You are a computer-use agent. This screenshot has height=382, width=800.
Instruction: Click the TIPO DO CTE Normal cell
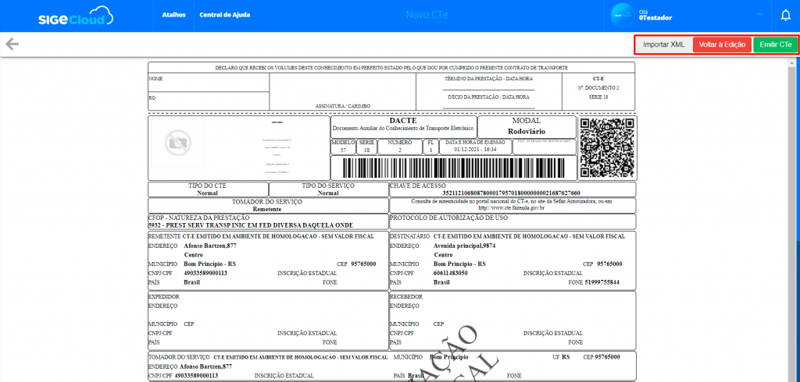coord(208,189)
